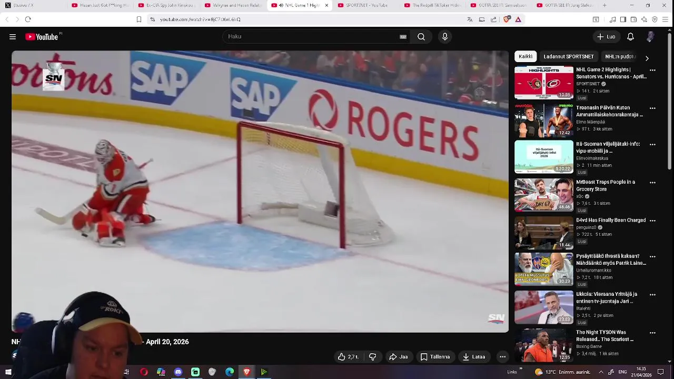
Task: Open the Windows notification center
Action: click(661, 372)
